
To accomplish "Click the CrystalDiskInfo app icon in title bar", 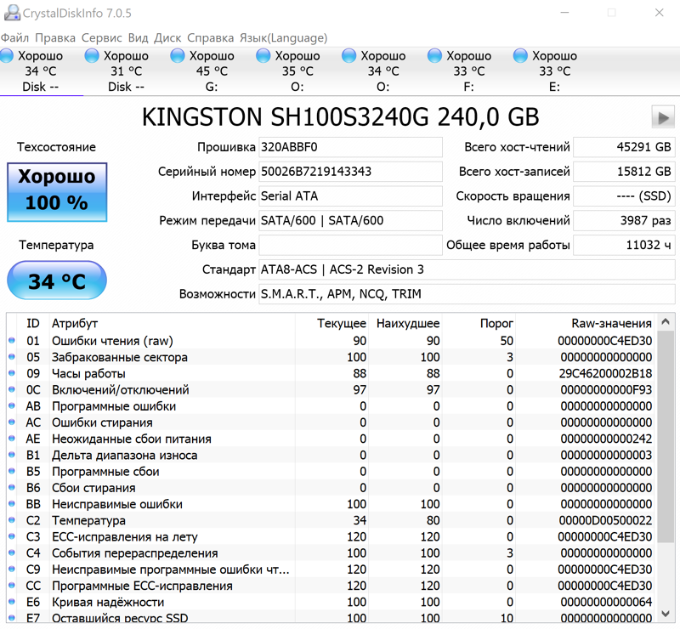I will pos(12,13).
